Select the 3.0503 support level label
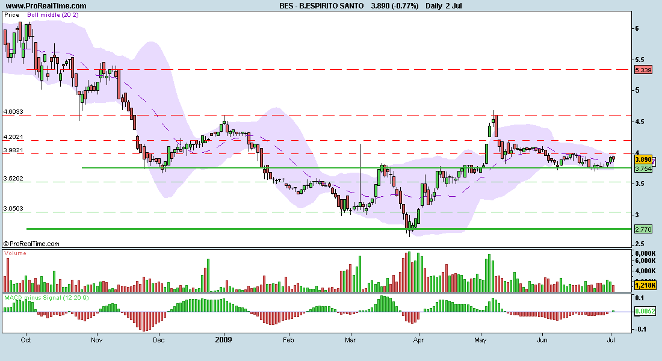The width and height of the screenshot is (662, 361). pyautogui.click(x=13, y=209)
